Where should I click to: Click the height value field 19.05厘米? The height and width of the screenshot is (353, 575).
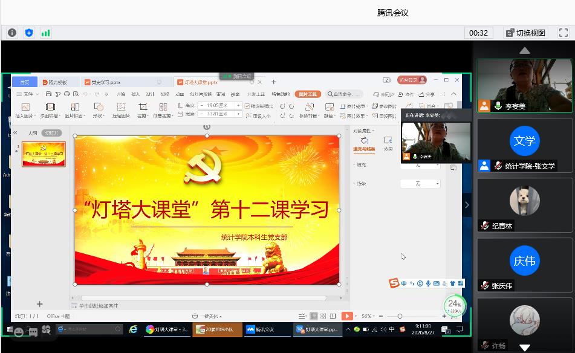pyautogui.click(x=217, y=106)
